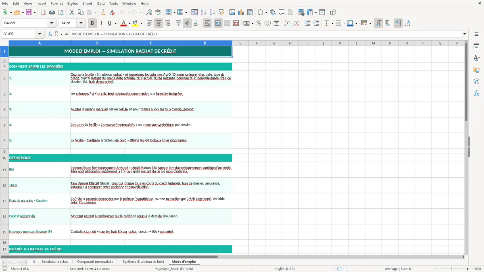Click the Sort Descending icon
Screen dimensions: 484x272
(x=212, y=12)
